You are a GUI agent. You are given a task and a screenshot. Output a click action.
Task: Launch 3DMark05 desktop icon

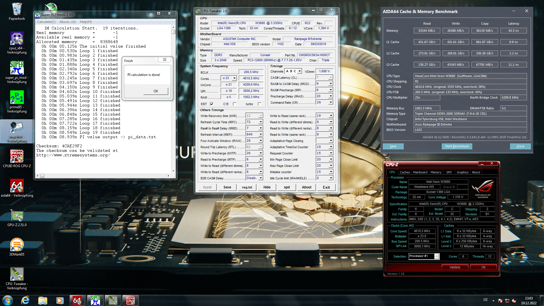(17, 247)
